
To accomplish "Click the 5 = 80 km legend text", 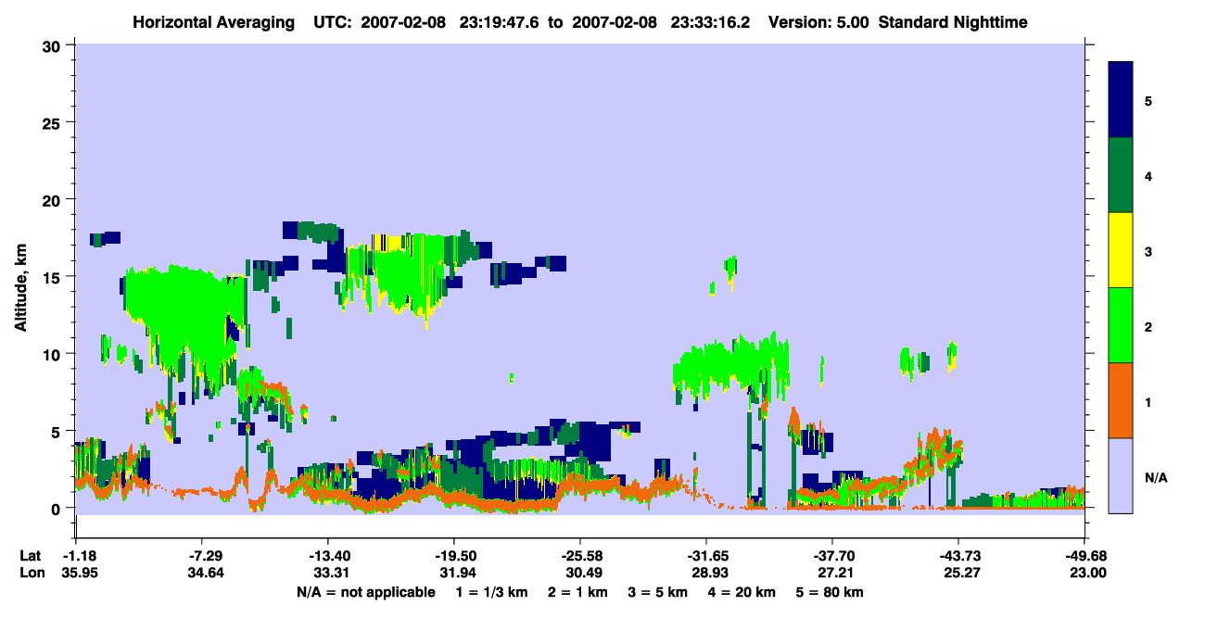I will pyautogui.click(x=830, y=592).
